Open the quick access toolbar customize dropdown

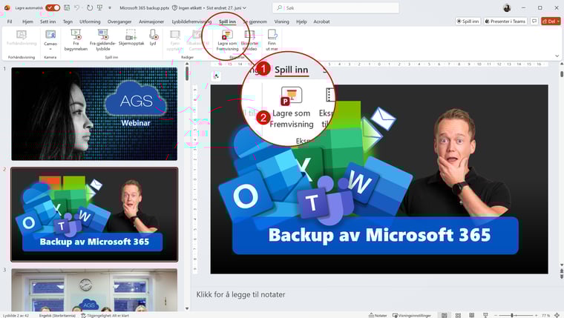(x=110, y=7)
